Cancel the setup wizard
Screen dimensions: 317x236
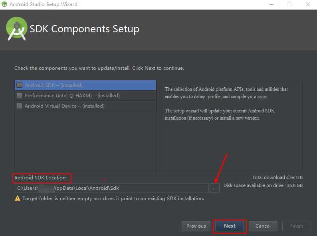(x=263, y=226)
